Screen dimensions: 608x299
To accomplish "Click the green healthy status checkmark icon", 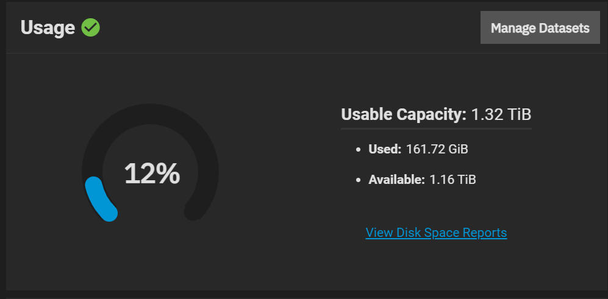I will [x=90, y=28].
